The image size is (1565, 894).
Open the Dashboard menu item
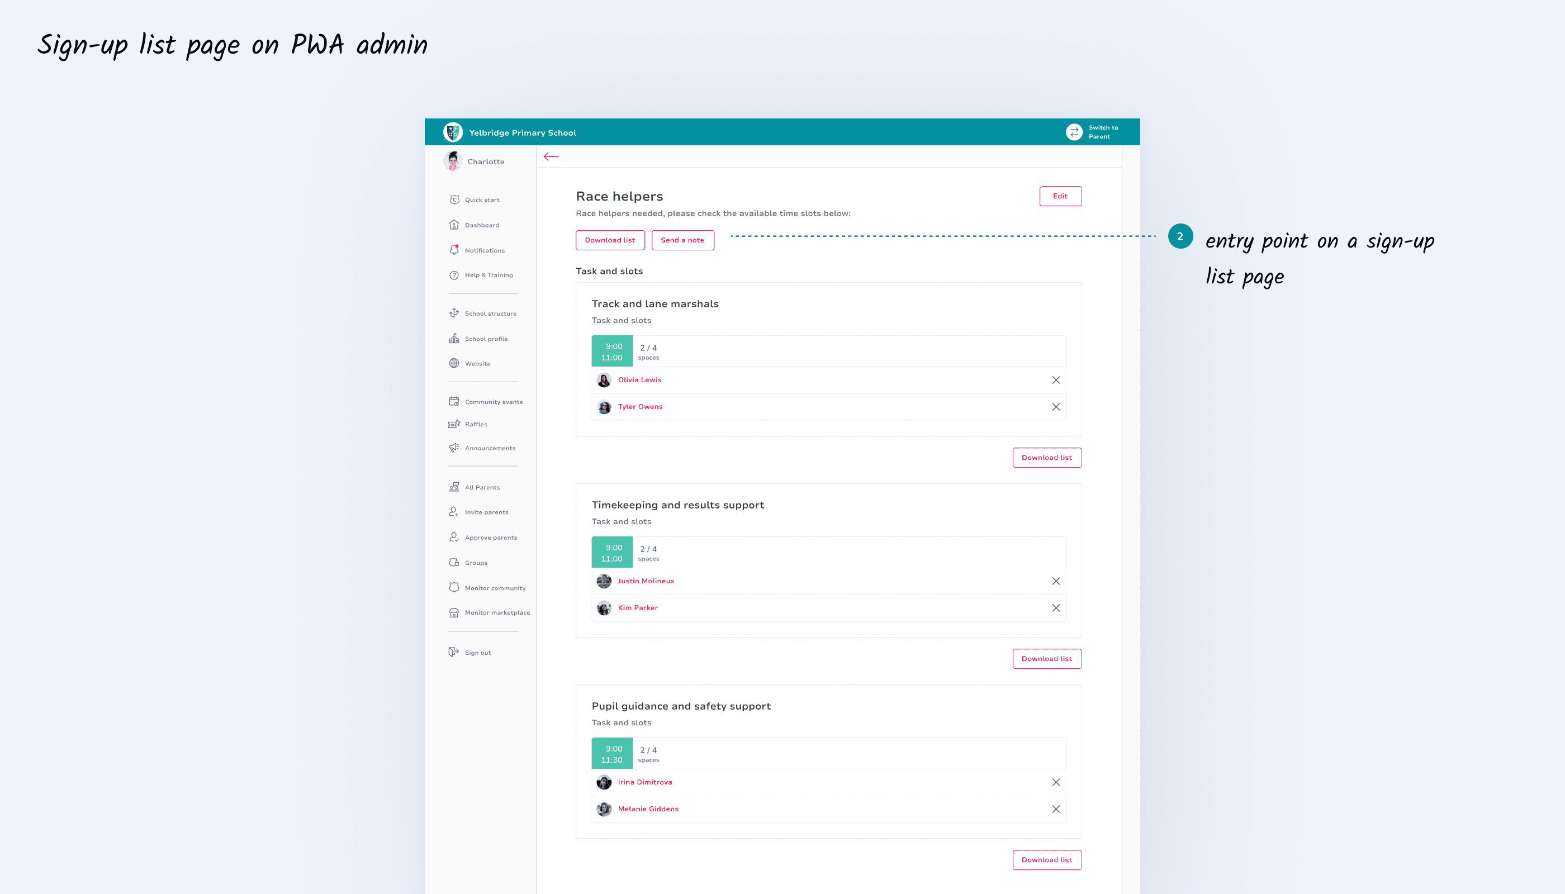coord(482,225)
